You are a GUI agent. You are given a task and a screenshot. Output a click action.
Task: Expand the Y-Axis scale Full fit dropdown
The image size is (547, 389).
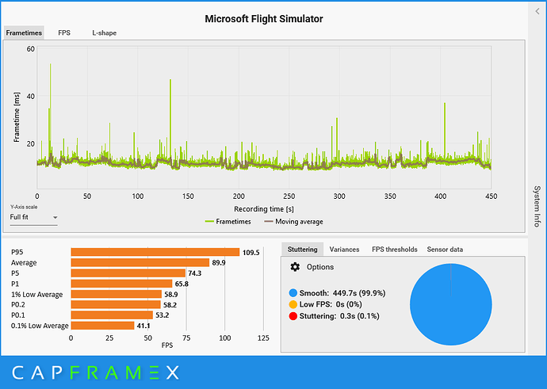click(33, 217)
